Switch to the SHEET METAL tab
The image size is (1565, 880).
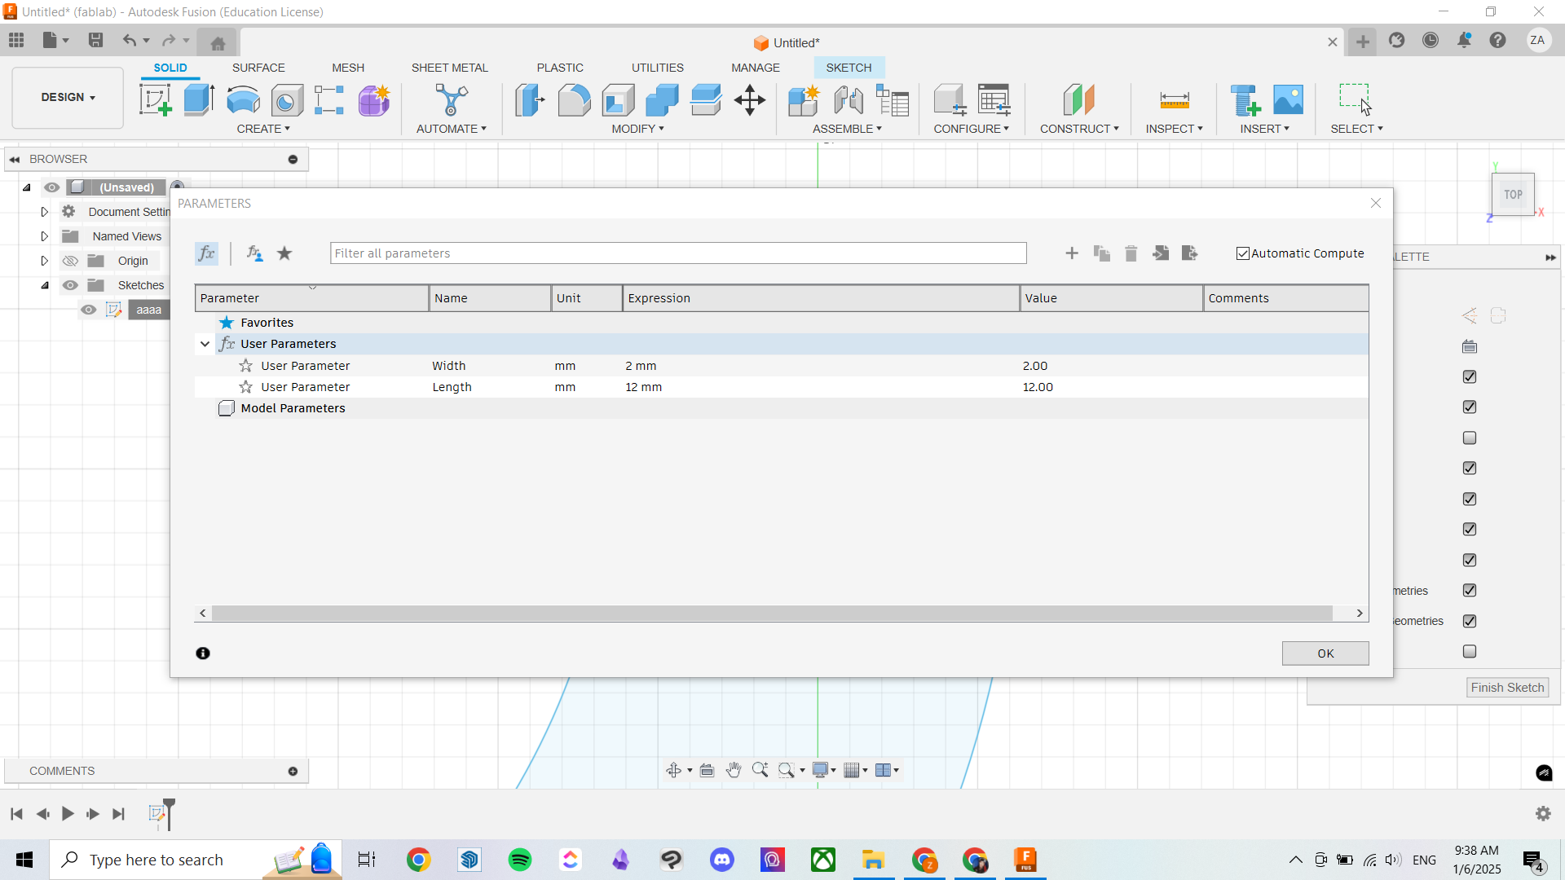[450, 68]
